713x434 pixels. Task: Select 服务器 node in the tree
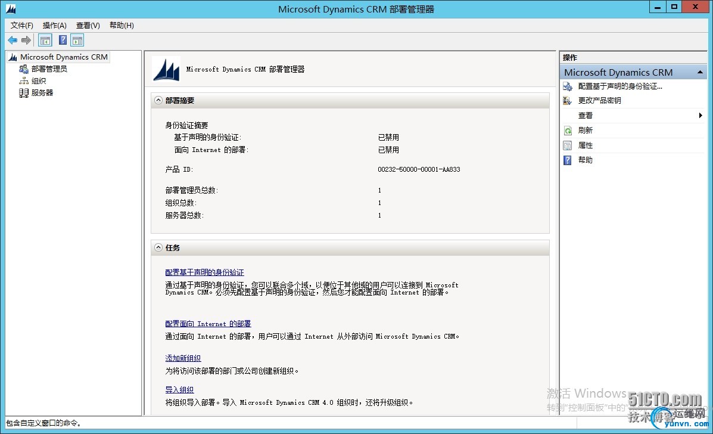pos(42,93)
